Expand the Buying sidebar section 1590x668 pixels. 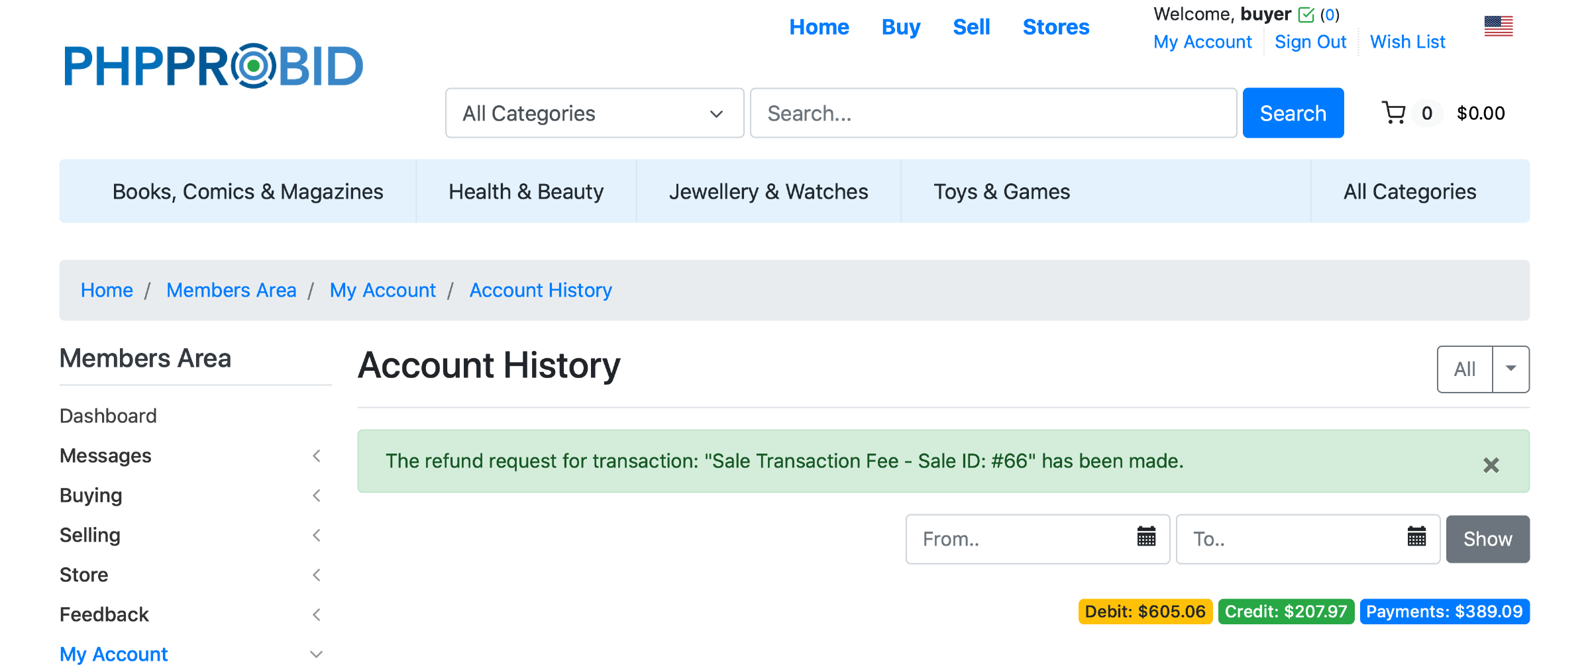coord(317,496)
